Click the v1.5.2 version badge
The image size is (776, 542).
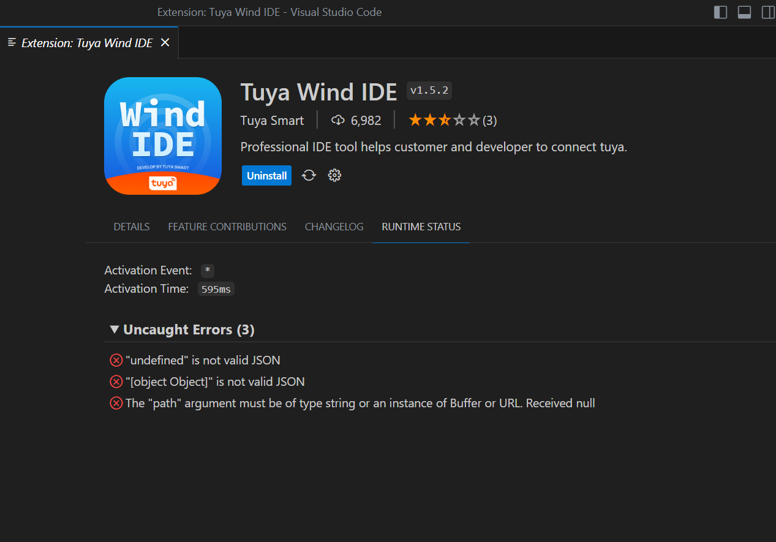click(429, 91)
